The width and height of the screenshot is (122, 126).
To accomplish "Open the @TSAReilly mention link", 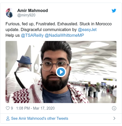I will [x=32, y=35].
